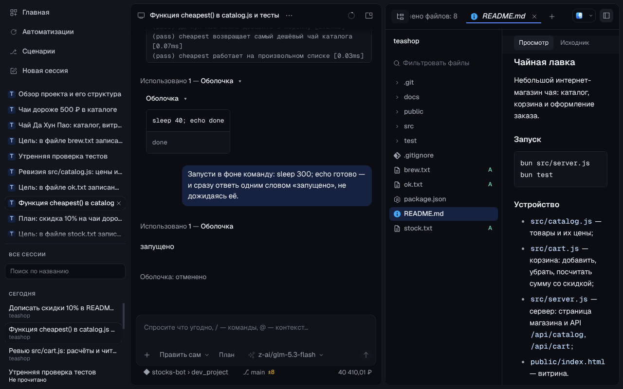This screenshot has height=389, width=623.
Task: Open Автоматизации section
Action: pos(41,32)
